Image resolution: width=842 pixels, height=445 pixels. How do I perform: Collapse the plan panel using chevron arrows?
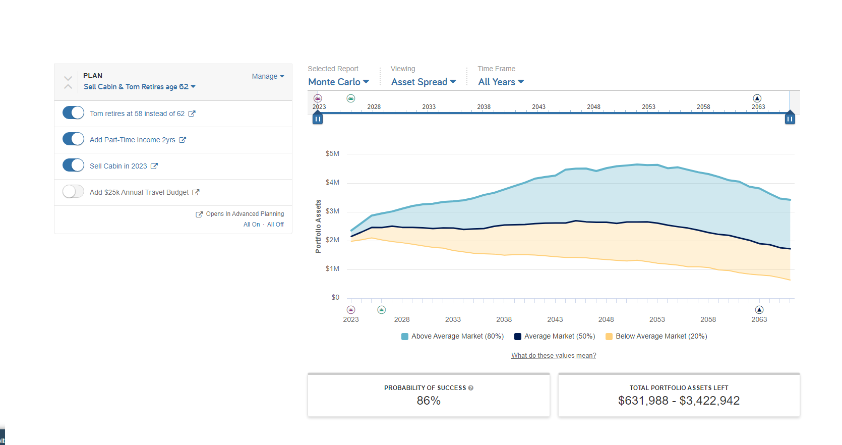68,82
